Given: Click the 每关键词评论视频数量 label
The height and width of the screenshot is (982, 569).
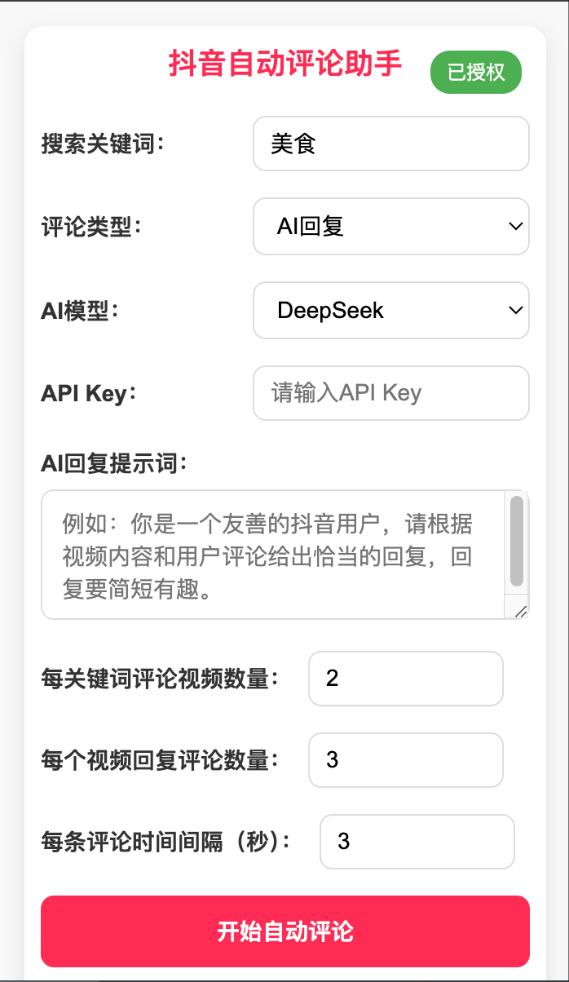Looking at the screenshot, I should 161,679.
